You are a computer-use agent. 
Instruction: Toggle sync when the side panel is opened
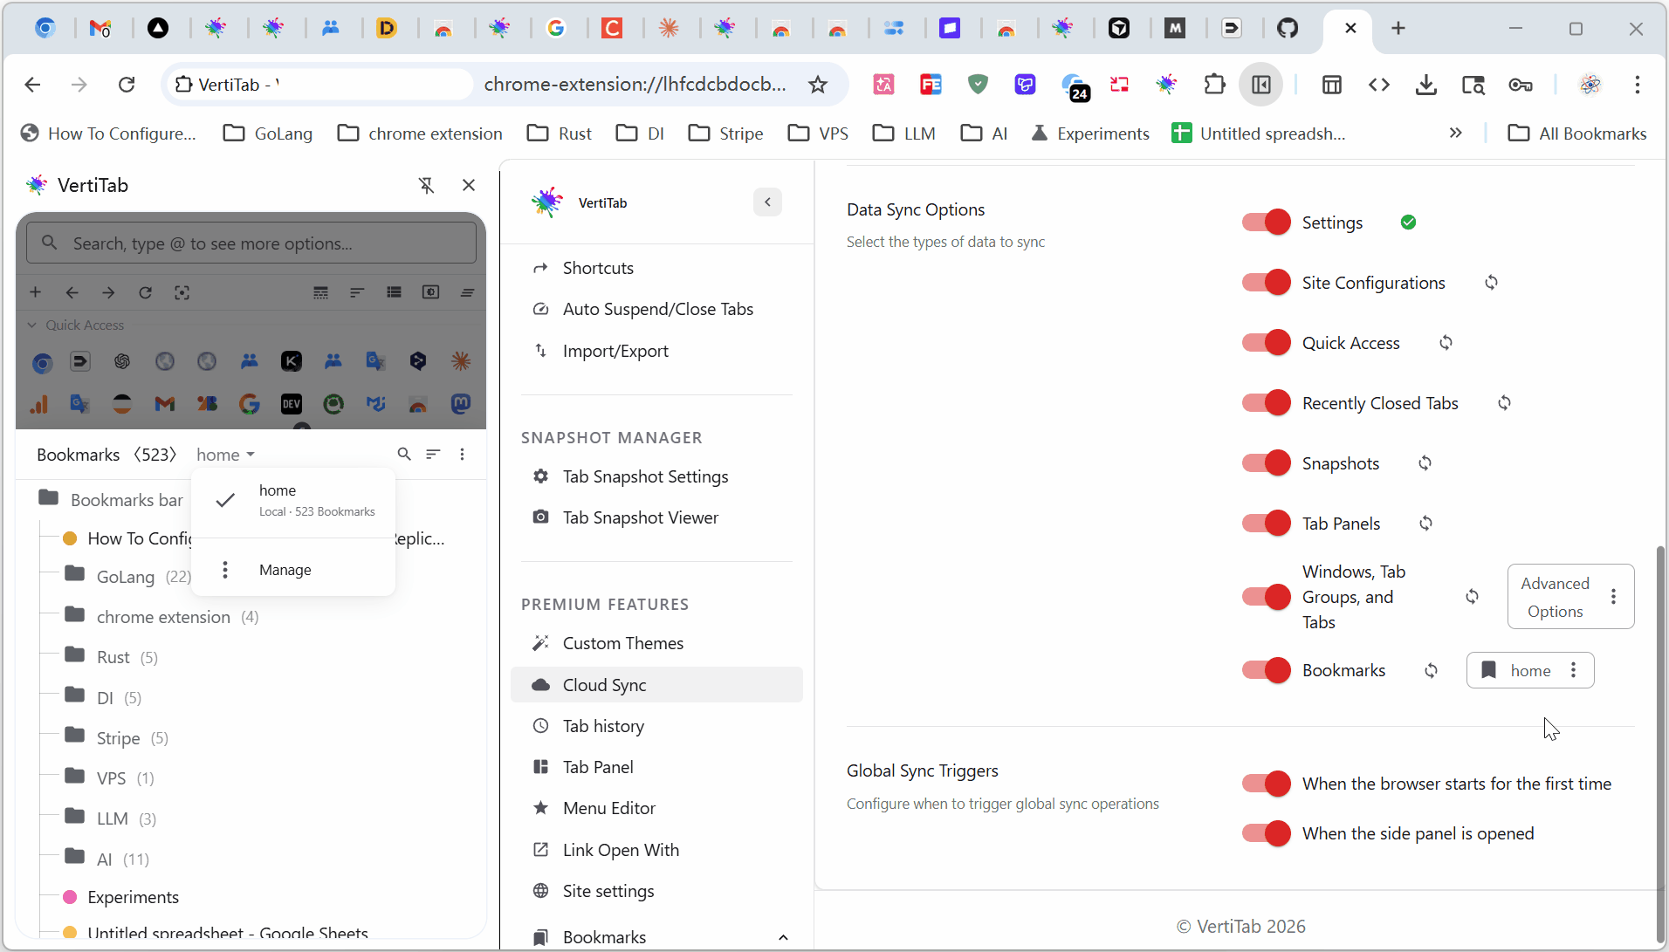pos(1266,833)
